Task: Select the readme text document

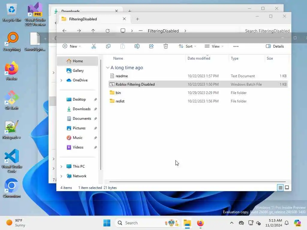Action: coord(198,76)
